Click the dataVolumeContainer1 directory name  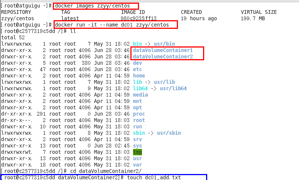(x=163, y=50)
